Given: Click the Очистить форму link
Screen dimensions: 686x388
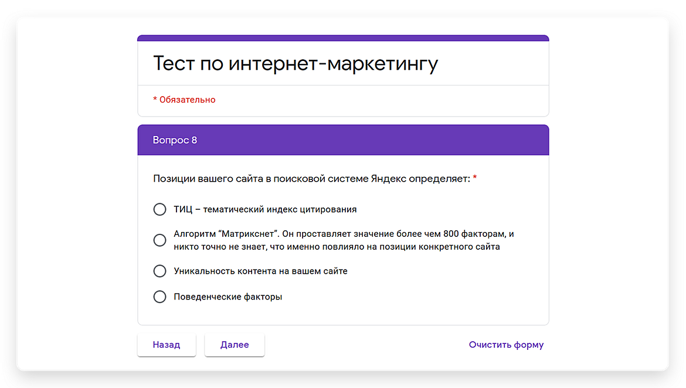Looking at the screenshot, I should click(x=506, y=345).
